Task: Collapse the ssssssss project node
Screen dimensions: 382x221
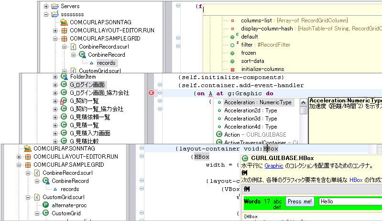Action: (x=46, y=14)
